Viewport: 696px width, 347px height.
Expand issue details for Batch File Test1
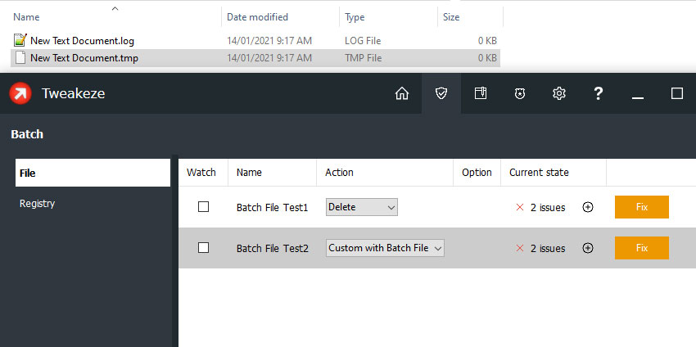588,207
